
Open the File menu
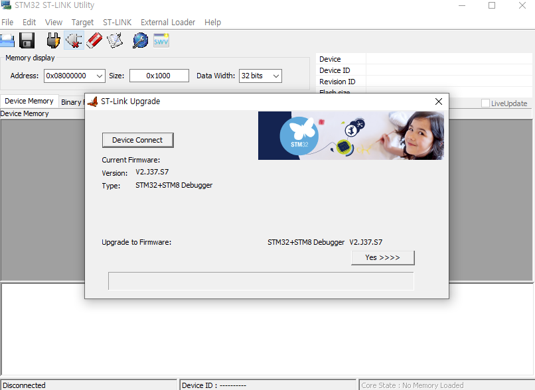(7, 23)
